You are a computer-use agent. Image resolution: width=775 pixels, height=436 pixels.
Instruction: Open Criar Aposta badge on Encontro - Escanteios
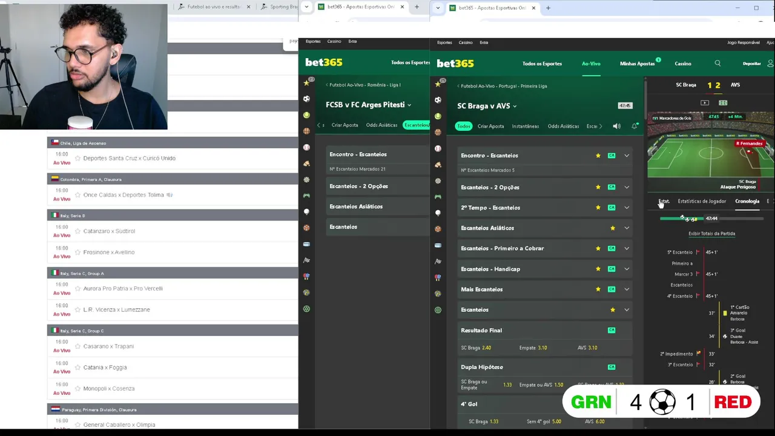(x=612, y=156)
